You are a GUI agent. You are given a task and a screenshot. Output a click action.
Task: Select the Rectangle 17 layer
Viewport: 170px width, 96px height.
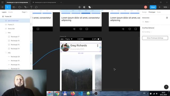click(15, 37)
